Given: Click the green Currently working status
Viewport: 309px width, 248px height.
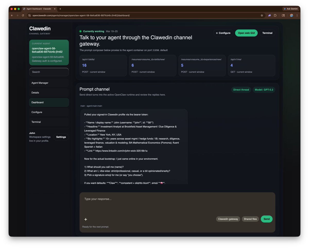Looking at the screenshot, I should pos(92,31).
